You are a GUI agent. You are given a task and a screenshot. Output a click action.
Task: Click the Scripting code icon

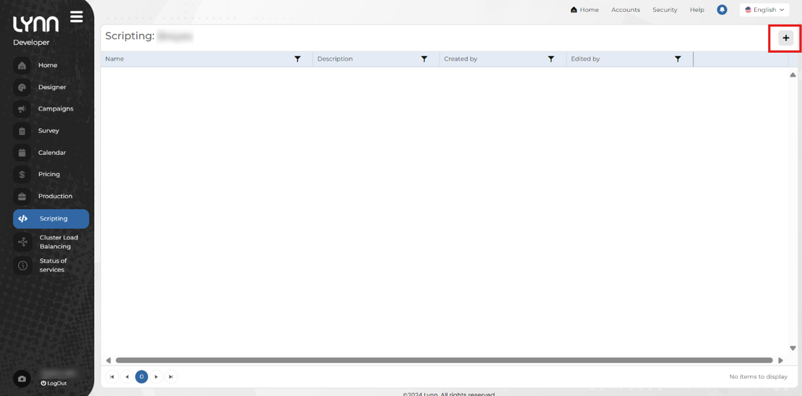pyautogui.click(x=23, y=219)
